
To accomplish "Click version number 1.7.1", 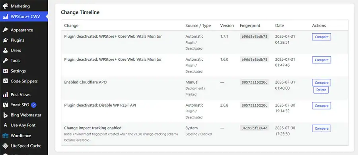I will (x=224, y=36).
